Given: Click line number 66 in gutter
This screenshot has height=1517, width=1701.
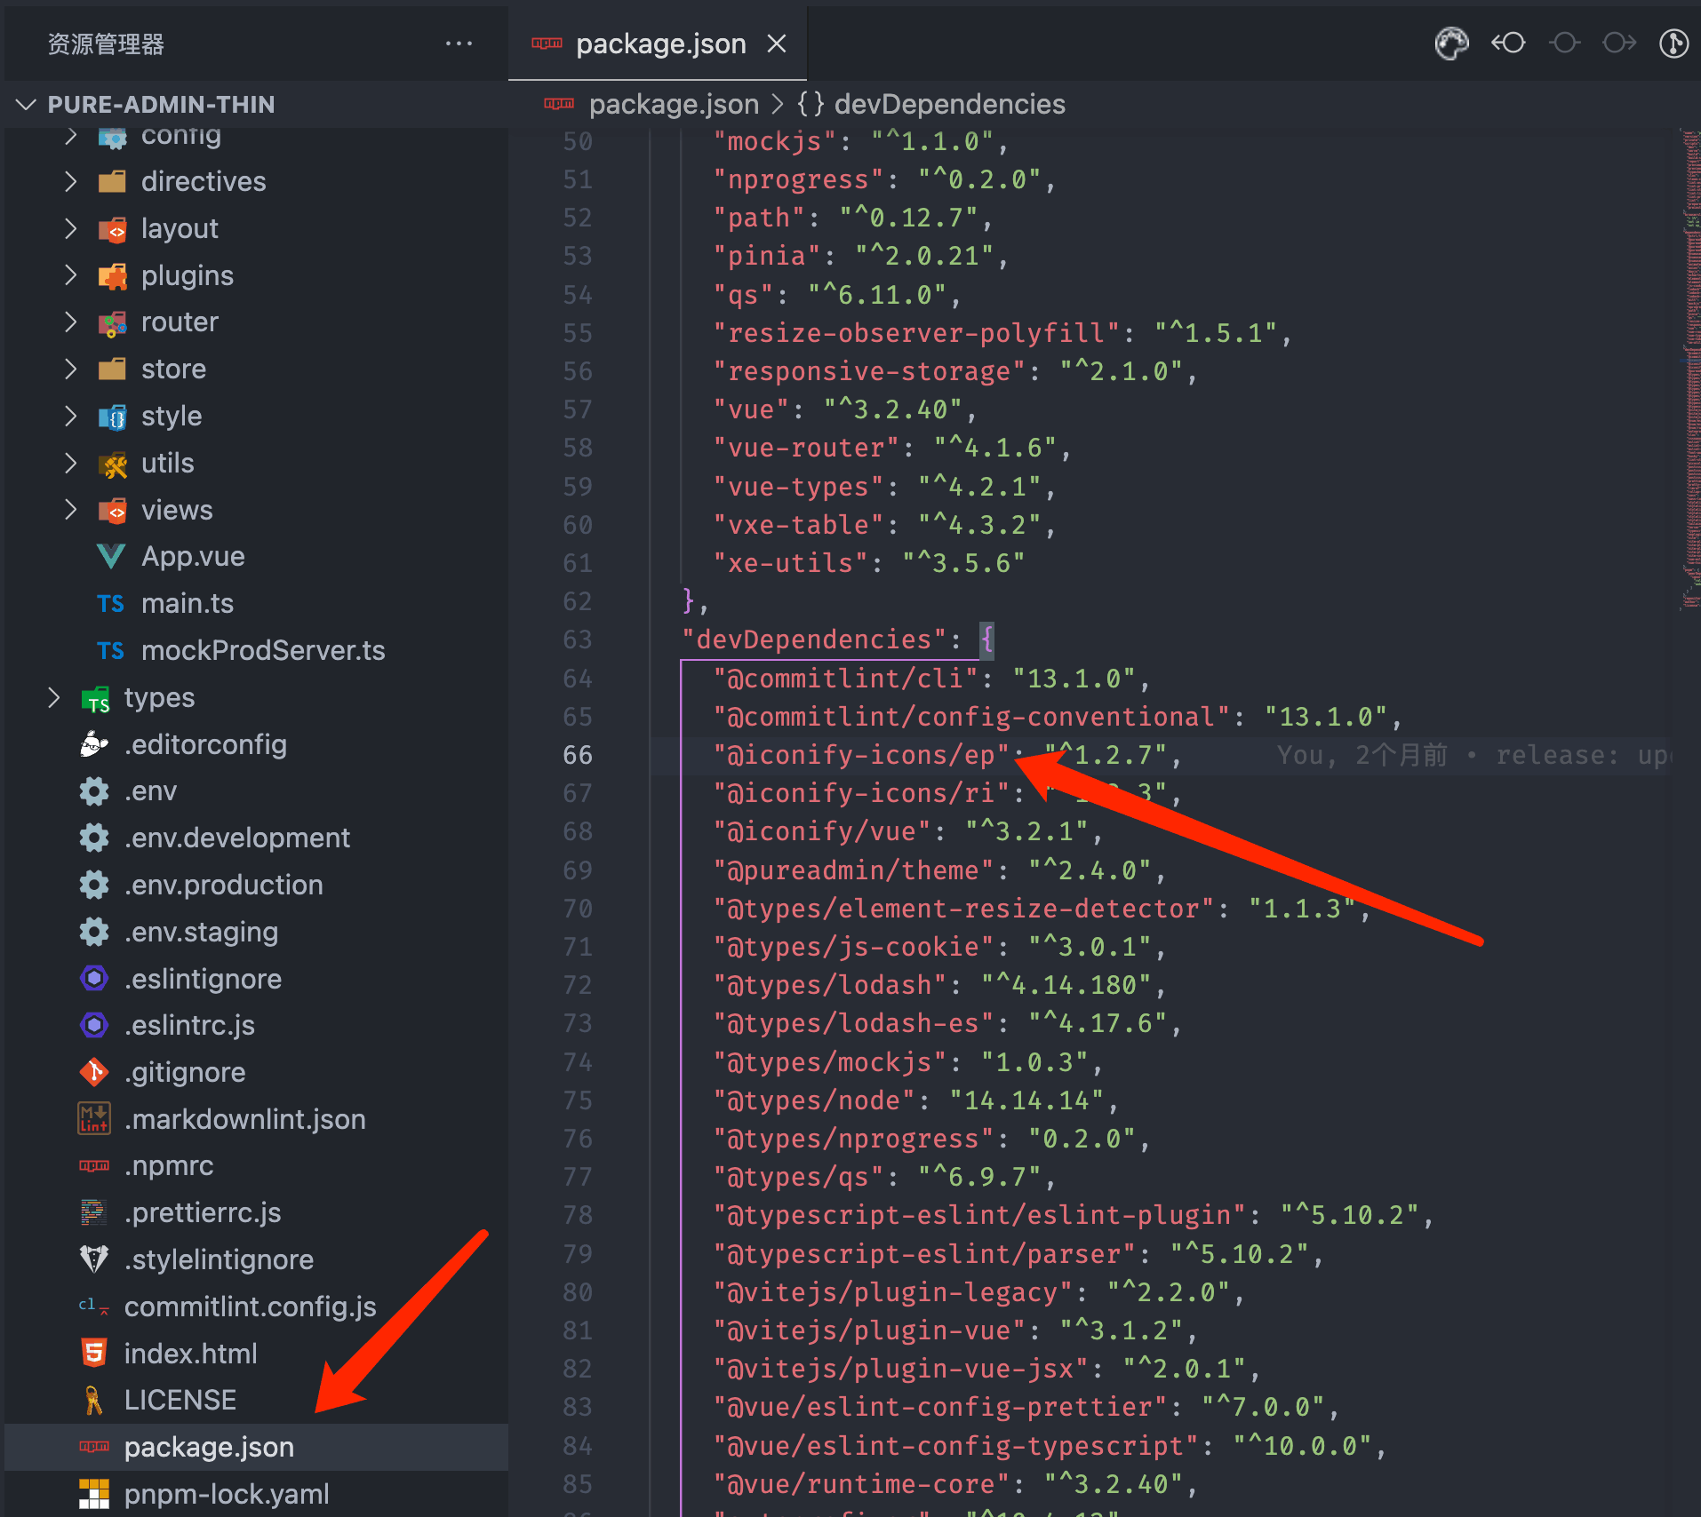Looking at the screenshot, I should (x=577, y=755).
